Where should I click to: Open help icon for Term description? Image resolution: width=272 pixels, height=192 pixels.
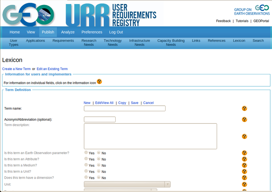click(244, 136)
